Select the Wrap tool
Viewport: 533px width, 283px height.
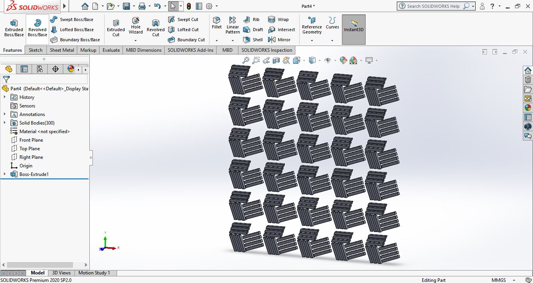[278, 19]
